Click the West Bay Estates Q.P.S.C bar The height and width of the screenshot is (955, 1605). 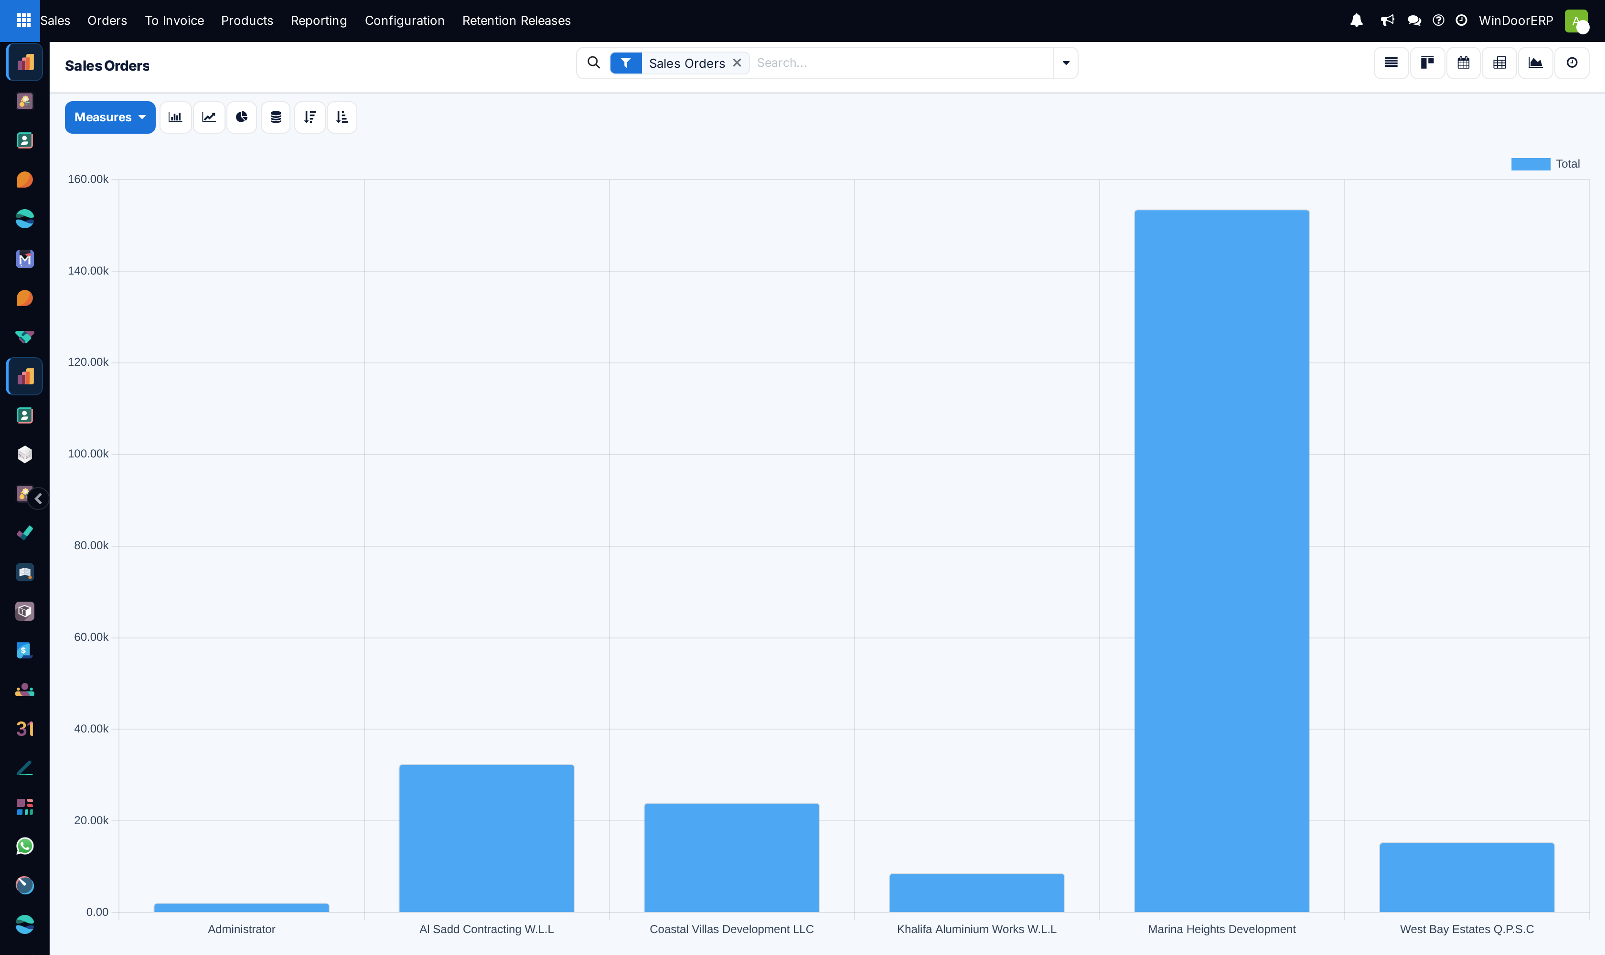[x=1466, y=877]
